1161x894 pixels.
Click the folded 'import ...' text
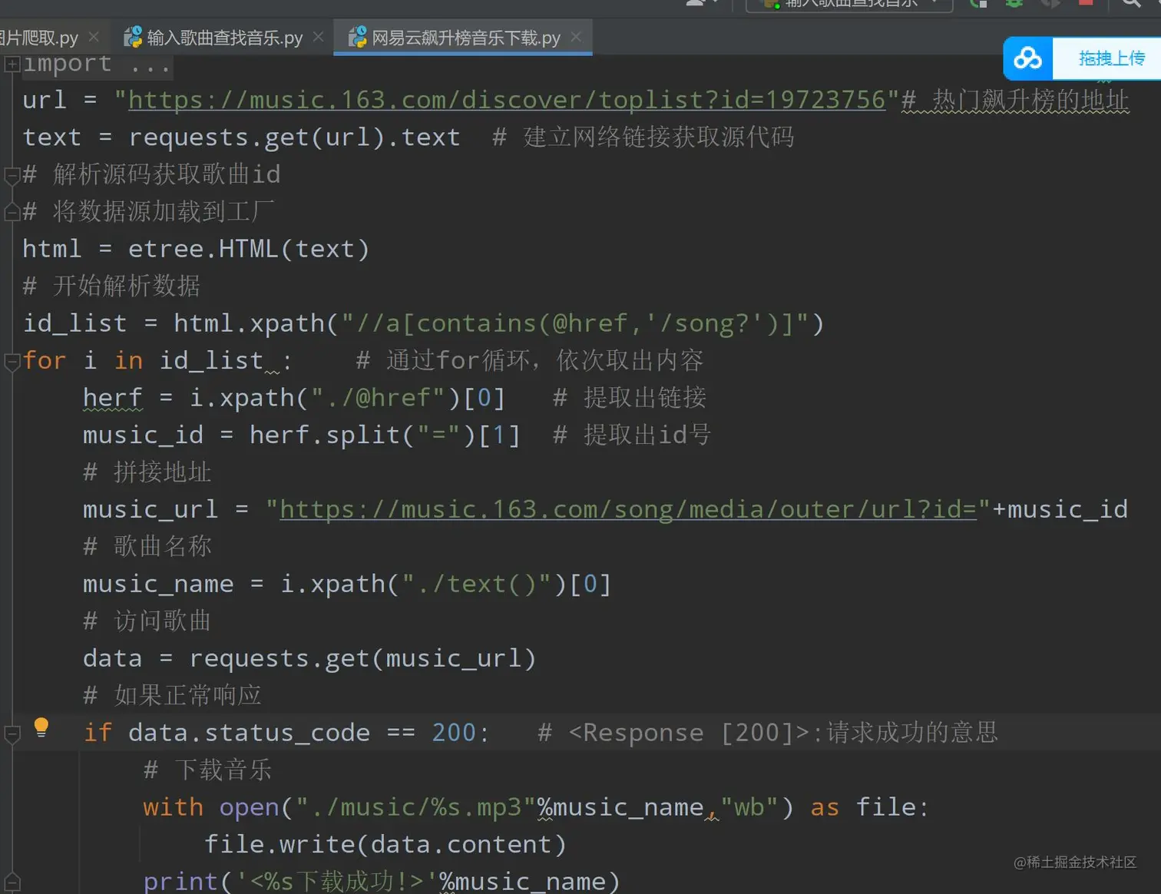97,65
